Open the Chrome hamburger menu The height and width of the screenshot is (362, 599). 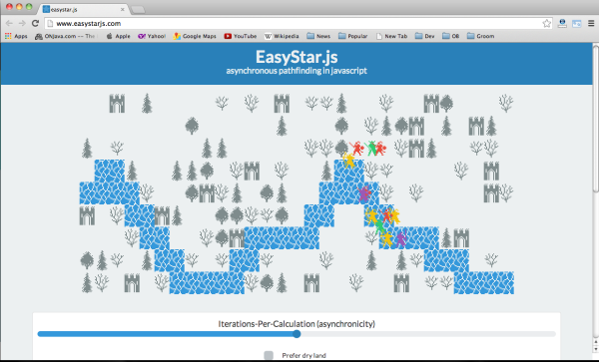pos(591,23)
